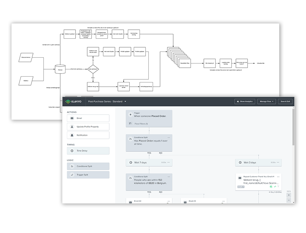306x233 pixels.
Task: Open the options menu on Repeat Customer Thank You email
Action: point(278,177)
